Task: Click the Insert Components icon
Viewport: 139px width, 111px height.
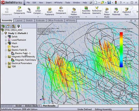Action: click(19, 8)
